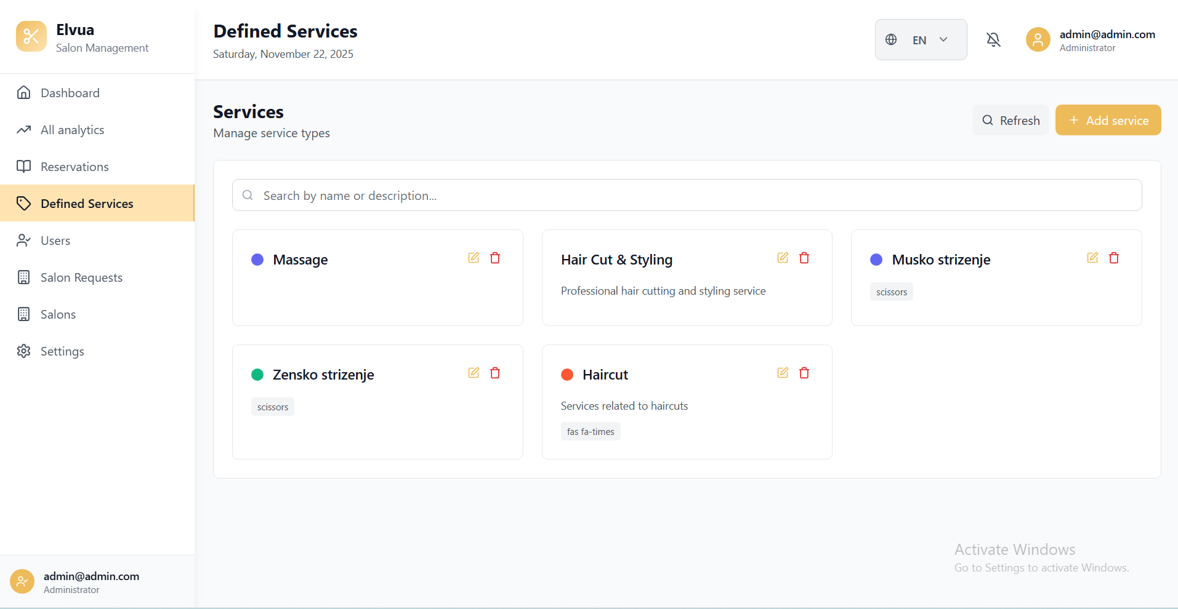Toggle the muted notifications bell
This screenshot has height=609, width=1178.
tap(993, 39)
